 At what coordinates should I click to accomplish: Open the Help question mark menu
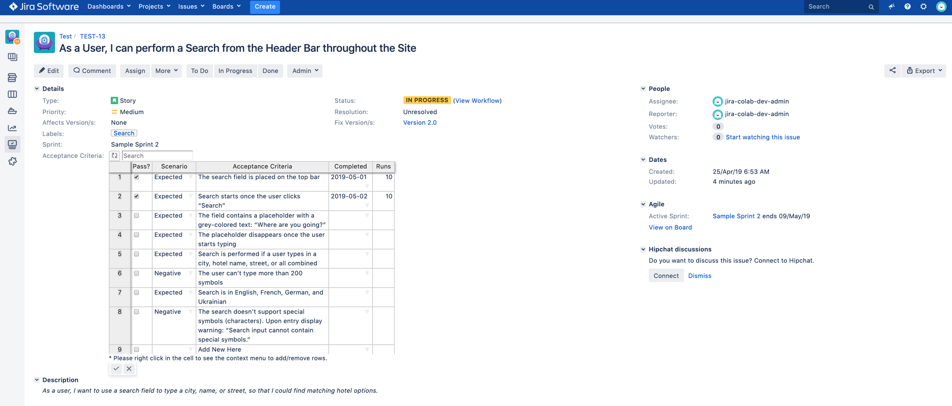pos(907,6)
